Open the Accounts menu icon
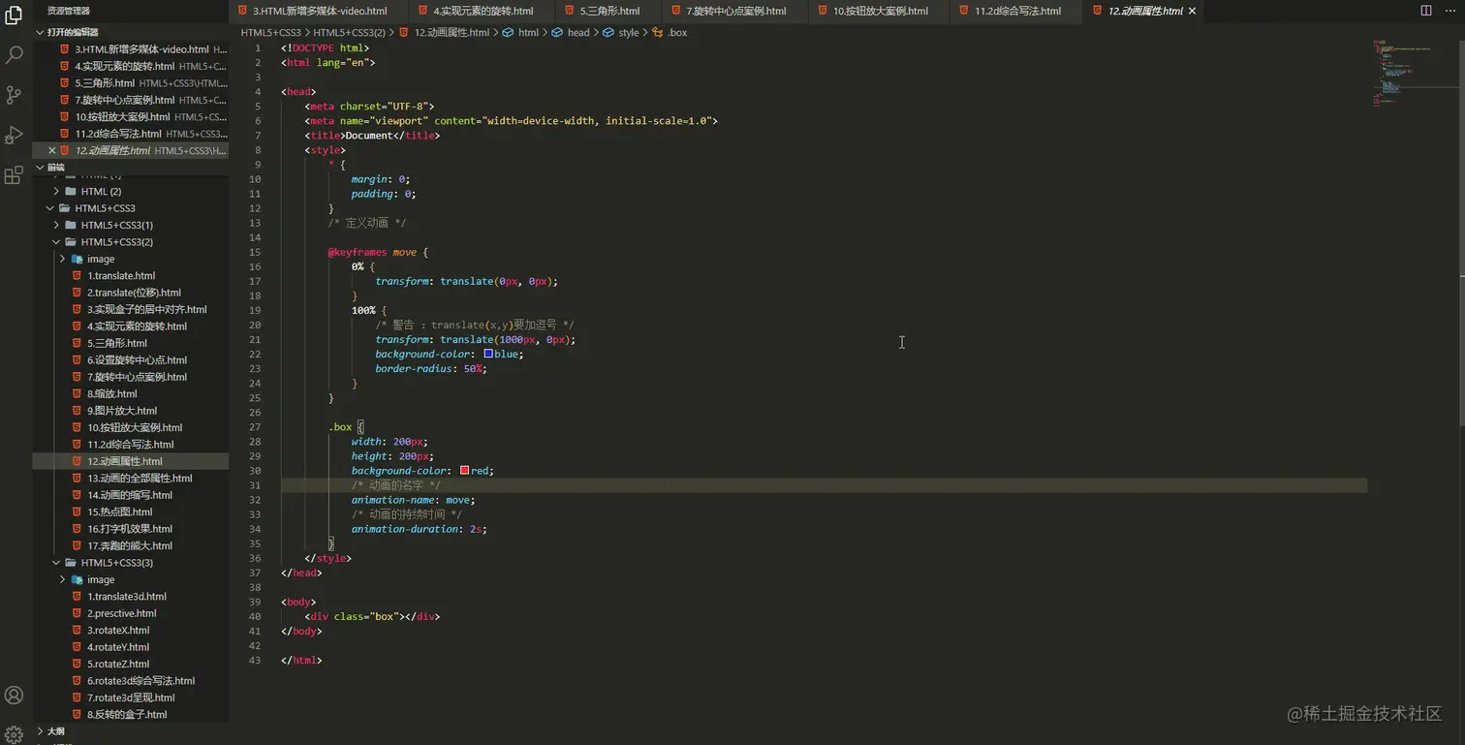1465x745 pixels. 14,695
